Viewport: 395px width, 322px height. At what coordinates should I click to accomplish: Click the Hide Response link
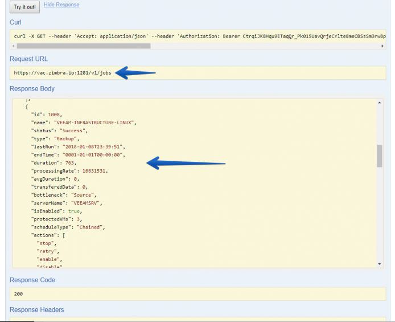pos(61,5)
